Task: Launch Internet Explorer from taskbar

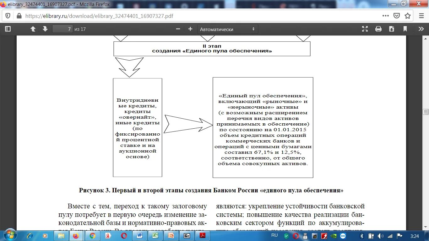Action: [x=30, y=236]
